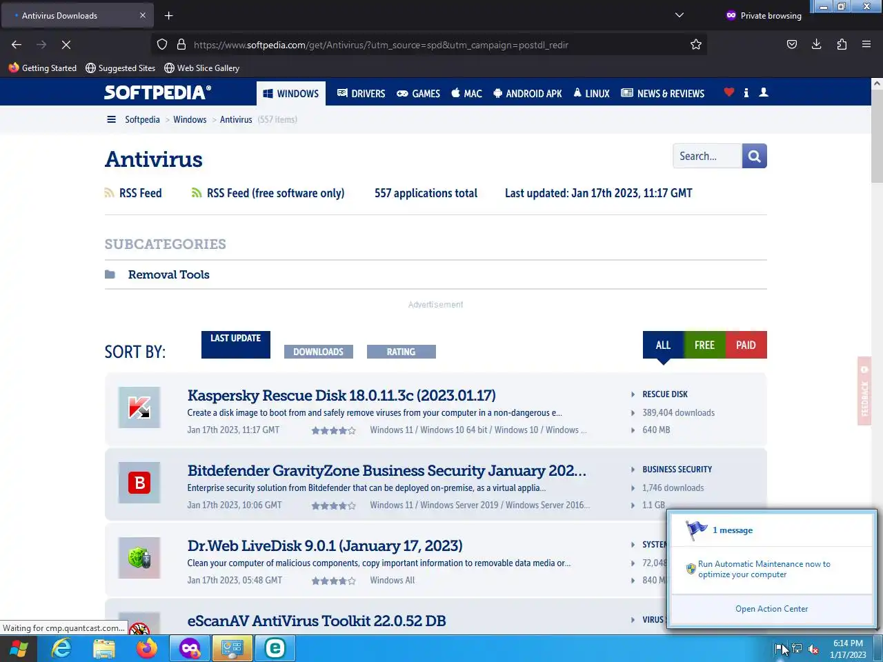Image resolution: width=883 pixels, height=662 pixels.
Task: Show site info via the padlock icon
Action: pos(181,44)
